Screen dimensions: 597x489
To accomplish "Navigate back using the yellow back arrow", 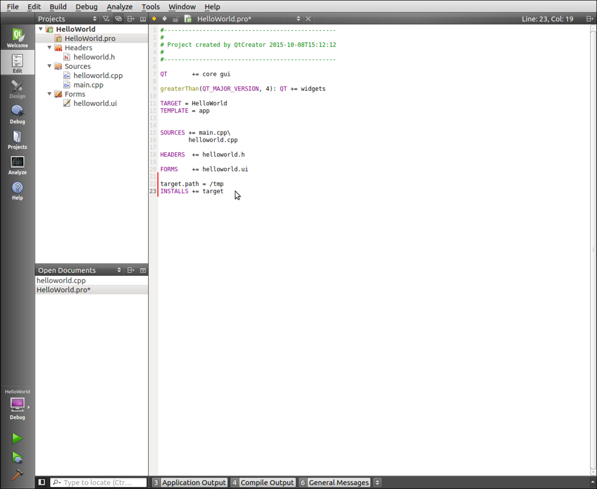I will coord(155,18).
